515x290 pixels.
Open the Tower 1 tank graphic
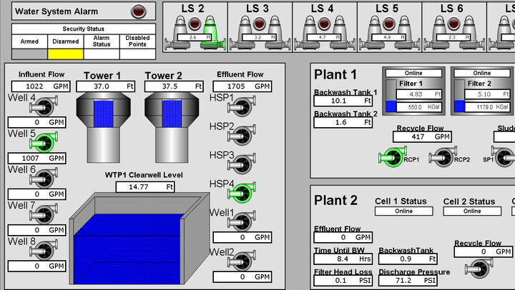104,128
